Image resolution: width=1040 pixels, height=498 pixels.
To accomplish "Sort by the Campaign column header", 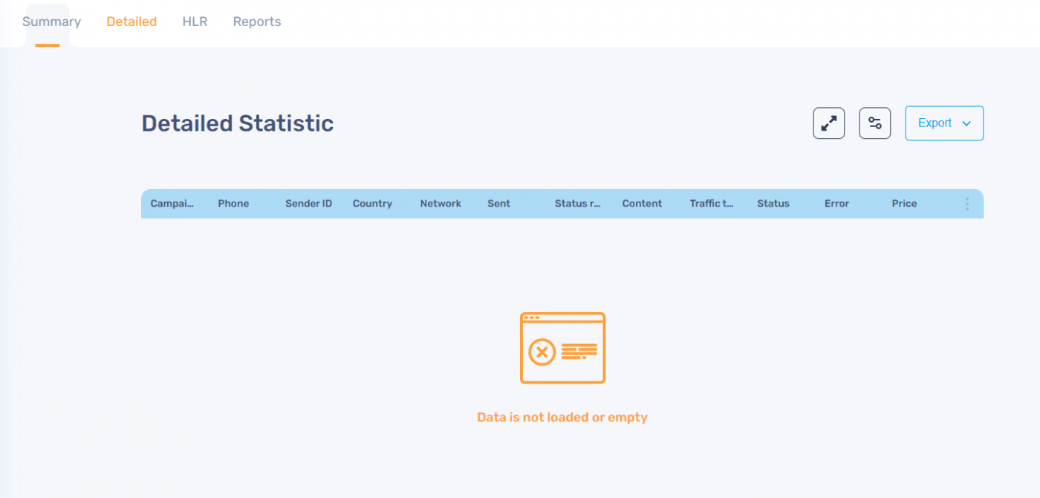I will tap(172, 204).
